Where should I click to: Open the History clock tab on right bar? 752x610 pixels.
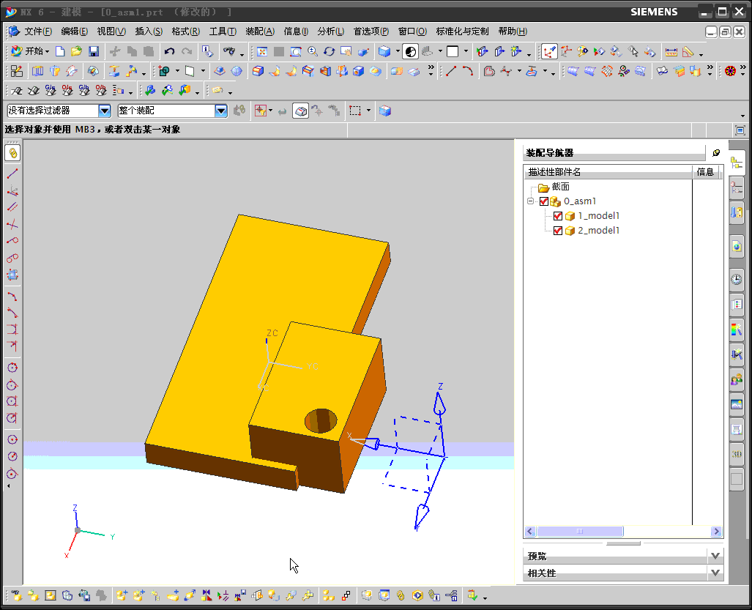[x=737, y=279]
